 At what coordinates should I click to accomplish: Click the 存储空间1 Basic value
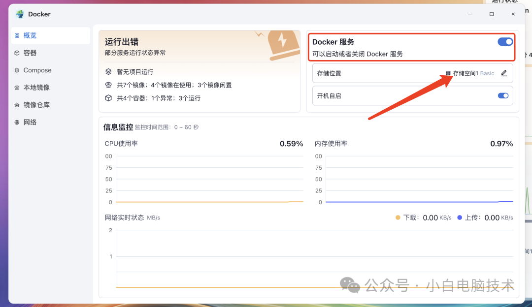474,73
